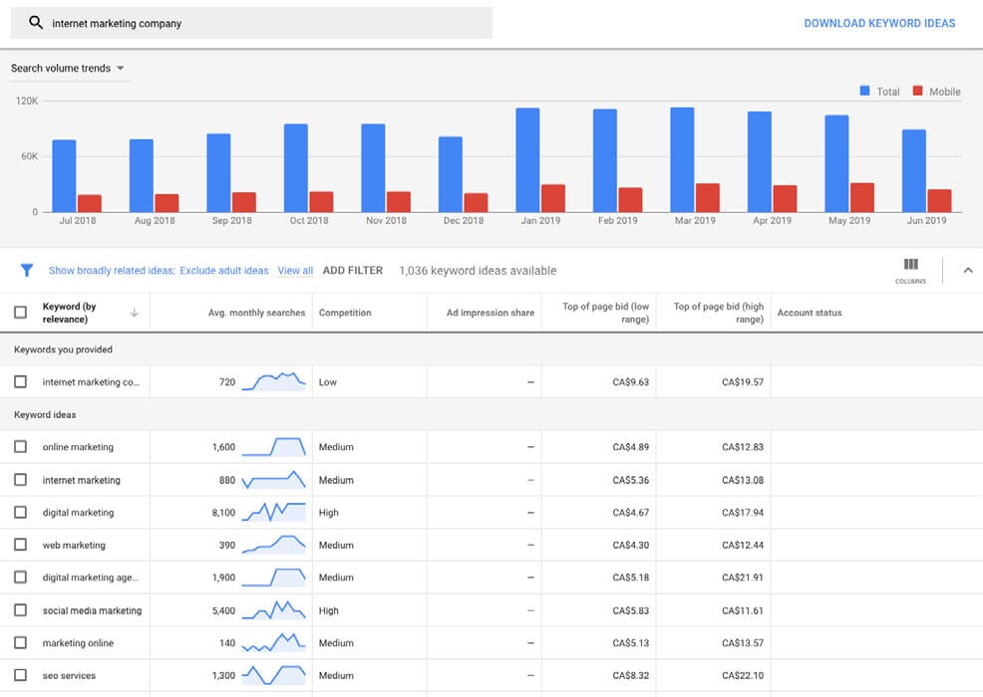The image size is (983, 697).
Task: Click the blue filter funnel icon
Action: pyautogui.click(x=26, y=270)
